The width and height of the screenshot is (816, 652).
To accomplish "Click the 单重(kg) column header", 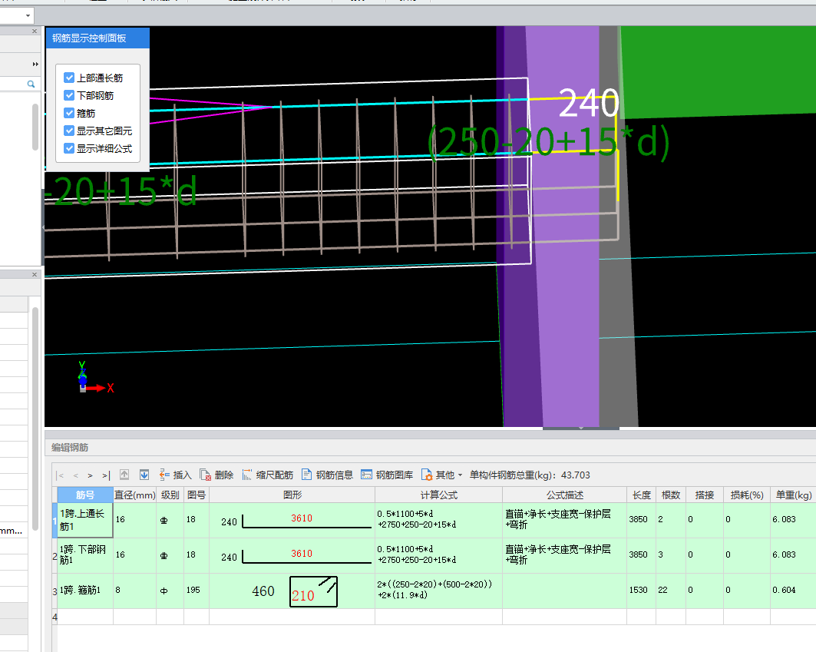I will click(x=793, y=495).
